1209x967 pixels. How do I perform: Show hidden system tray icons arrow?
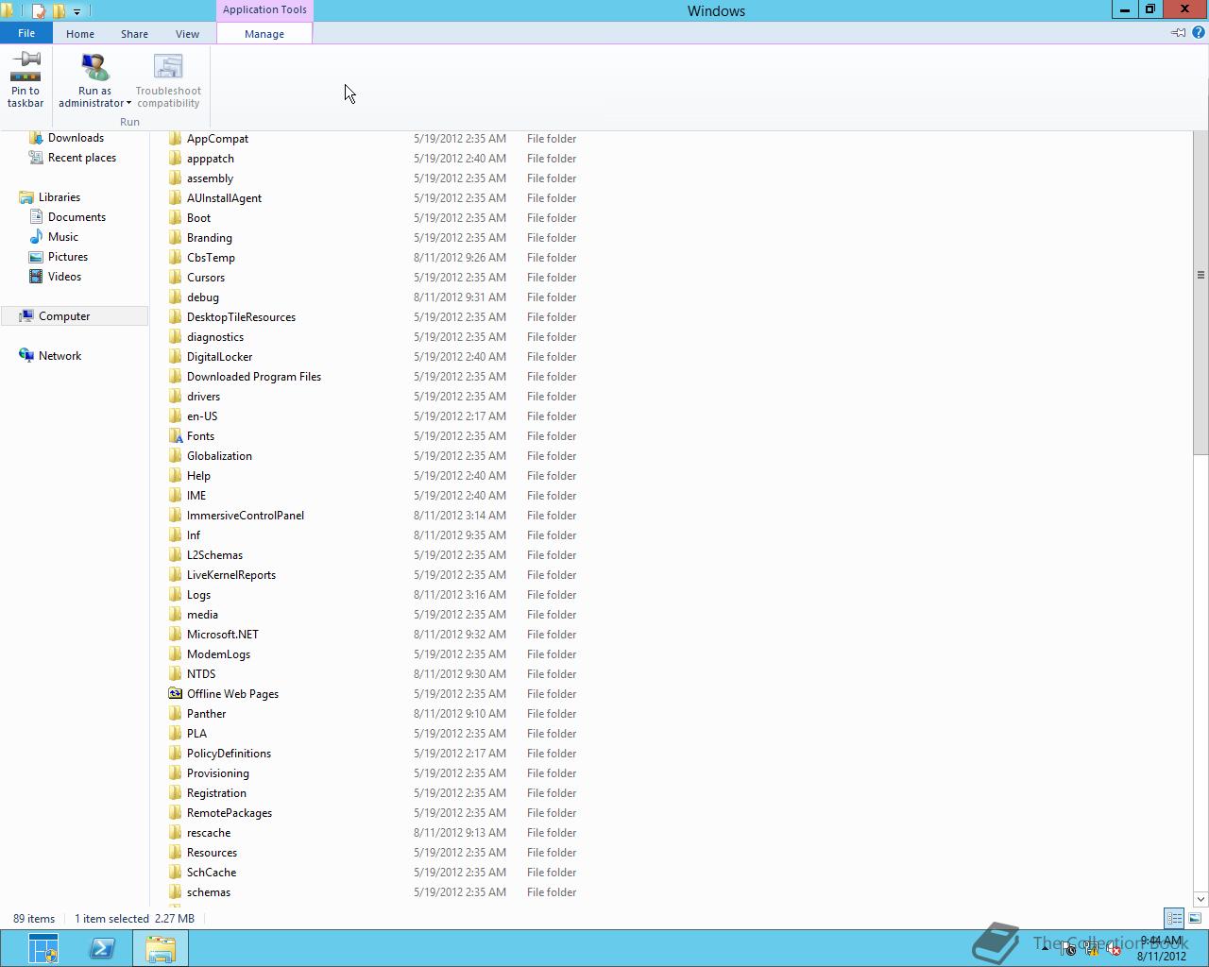tap(1045, 949)
